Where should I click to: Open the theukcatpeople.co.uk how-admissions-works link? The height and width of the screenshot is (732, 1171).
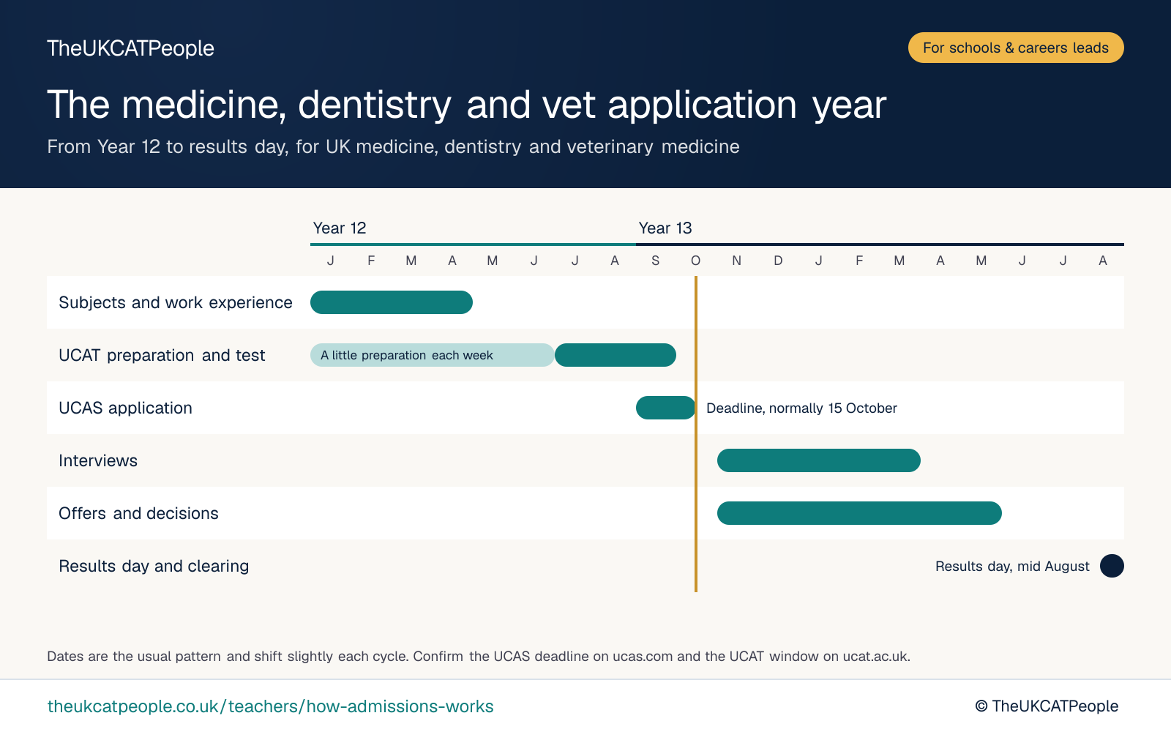(x=270, y=706)
